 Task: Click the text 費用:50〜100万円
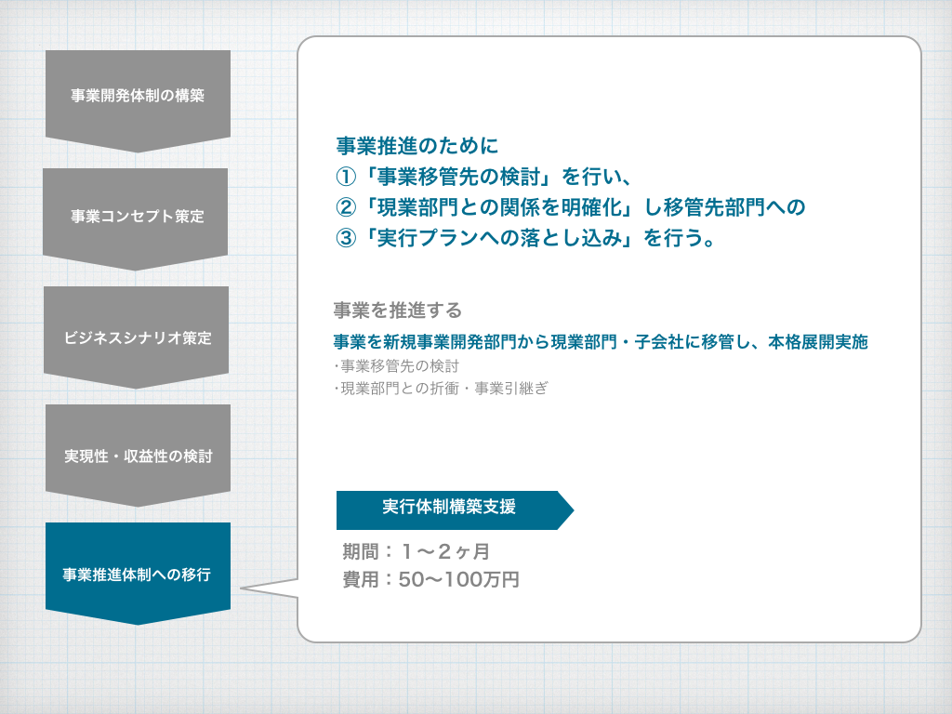coord(430,579)
